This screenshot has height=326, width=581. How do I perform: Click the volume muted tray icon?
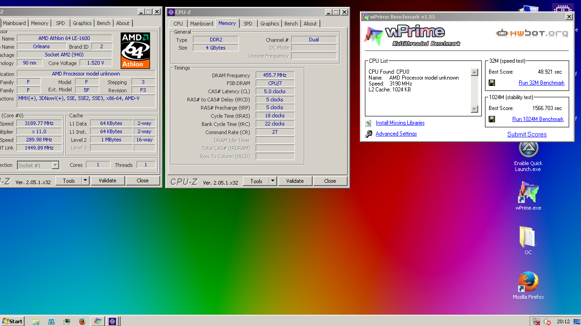548,321
